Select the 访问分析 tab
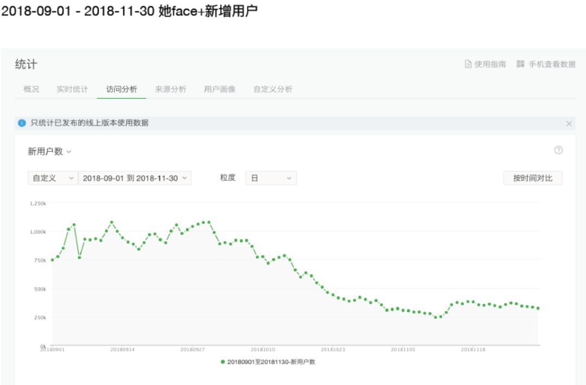586x385 pixels. pyautogui.click(x=122, y=89)
